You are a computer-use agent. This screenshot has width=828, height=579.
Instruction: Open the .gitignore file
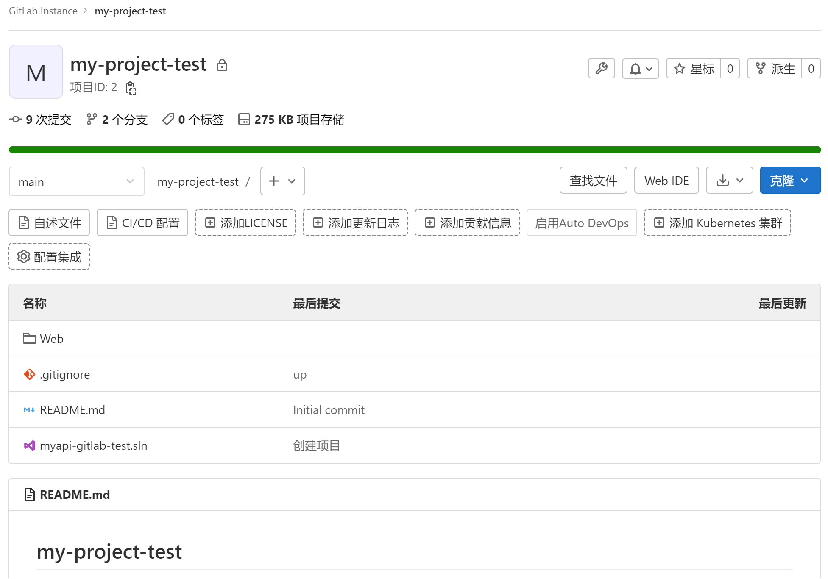65,374
